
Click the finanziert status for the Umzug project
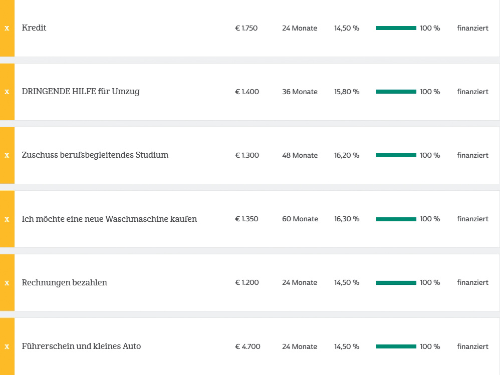tap(472, 92)
